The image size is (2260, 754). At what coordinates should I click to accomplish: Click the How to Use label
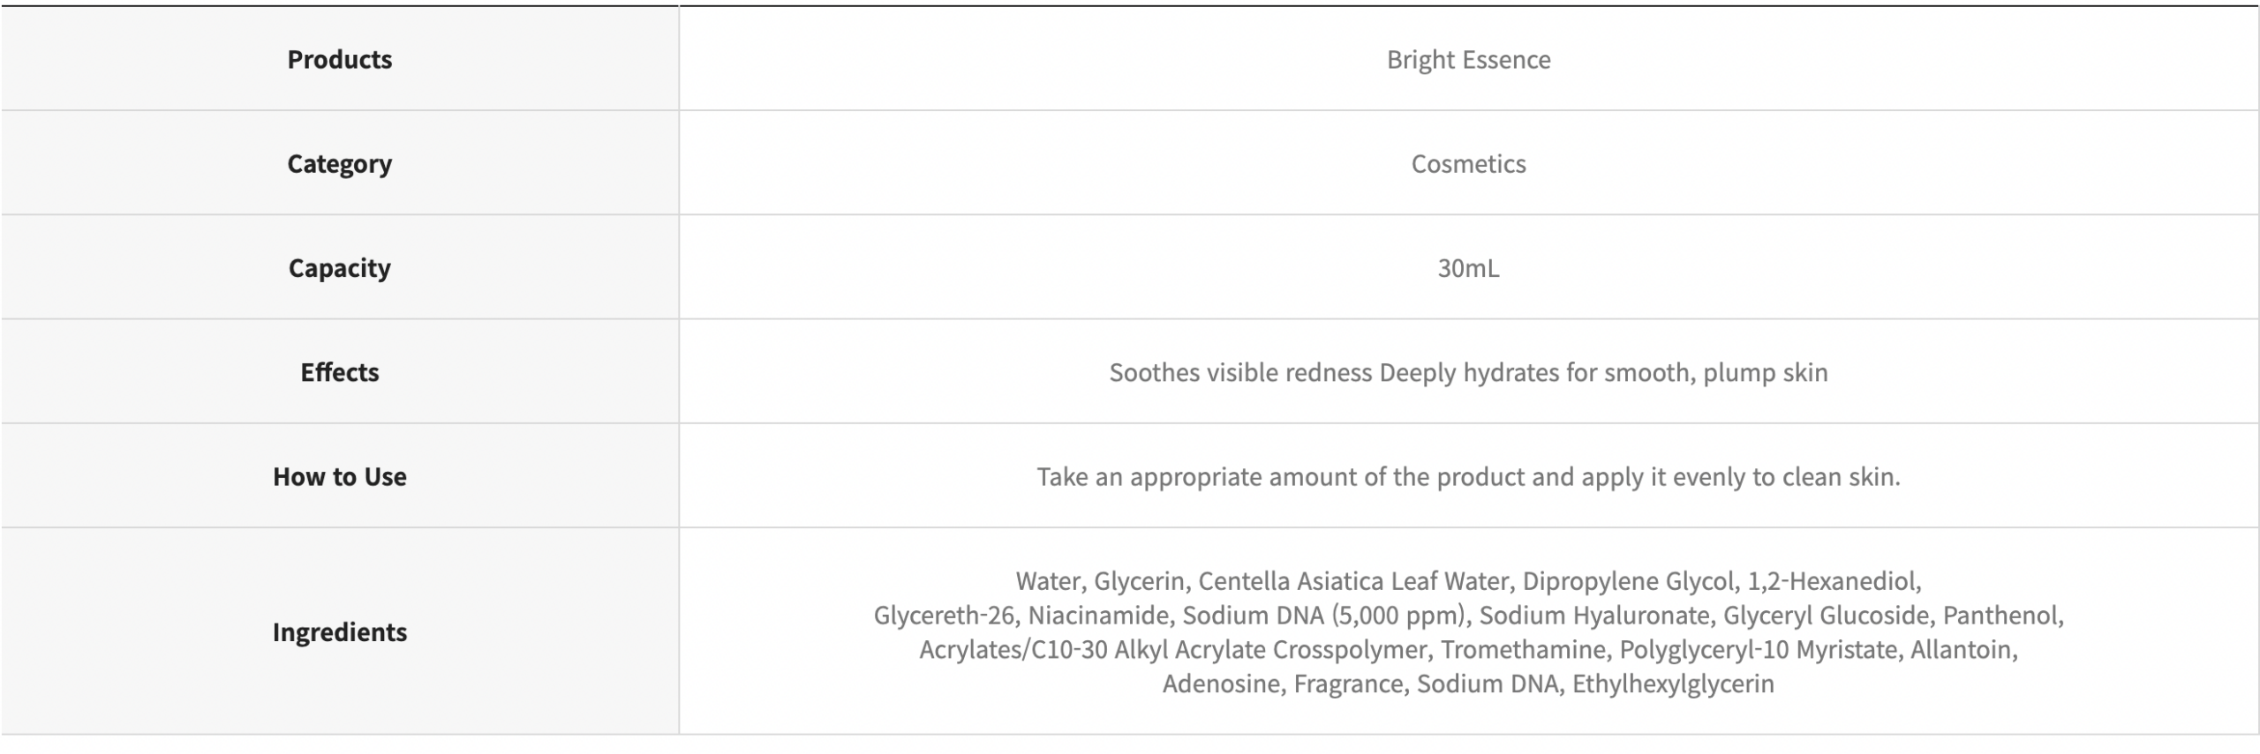pos(339,476)
